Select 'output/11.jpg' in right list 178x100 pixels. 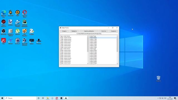coord(103,39)
